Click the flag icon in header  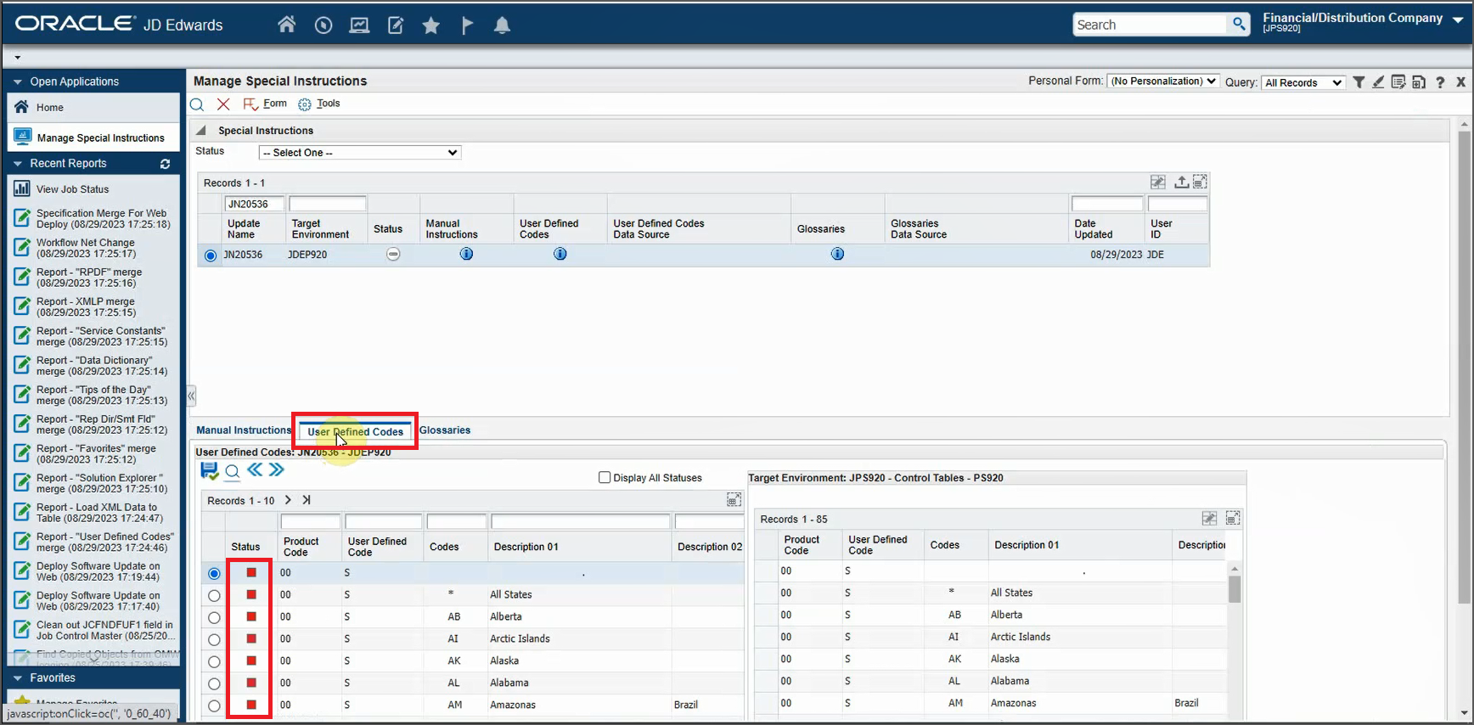[466, 25]
